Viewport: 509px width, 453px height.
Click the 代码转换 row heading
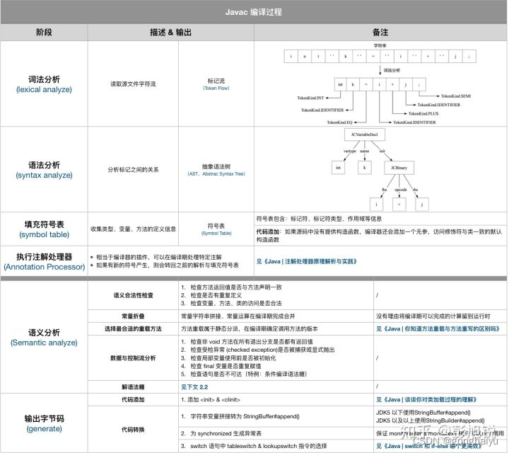point(133,430)
